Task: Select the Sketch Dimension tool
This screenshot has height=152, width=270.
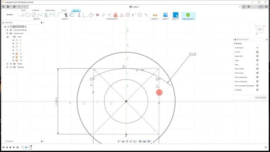Action: coord(52,15)
